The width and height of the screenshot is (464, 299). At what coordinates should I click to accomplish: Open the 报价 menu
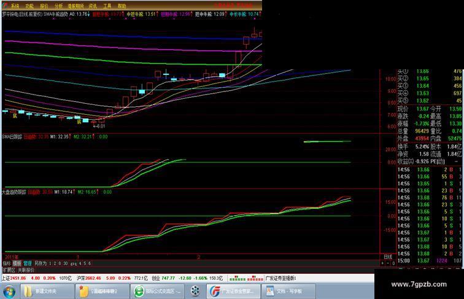pos(44,6)
